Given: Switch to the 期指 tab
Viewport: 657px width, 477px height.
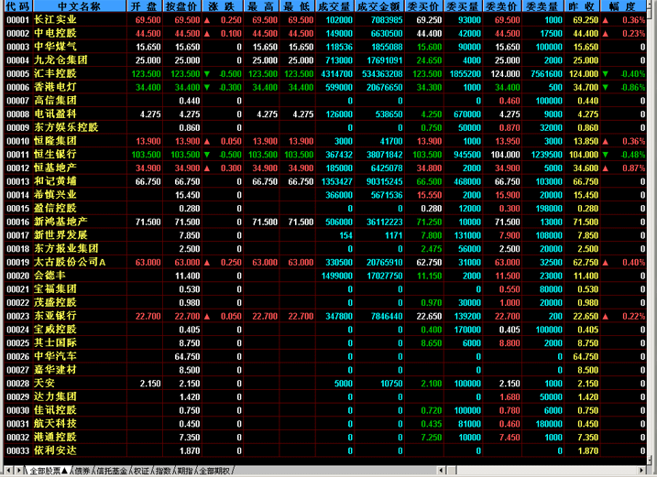Looking at the screenshot, I should coord(185,472).
